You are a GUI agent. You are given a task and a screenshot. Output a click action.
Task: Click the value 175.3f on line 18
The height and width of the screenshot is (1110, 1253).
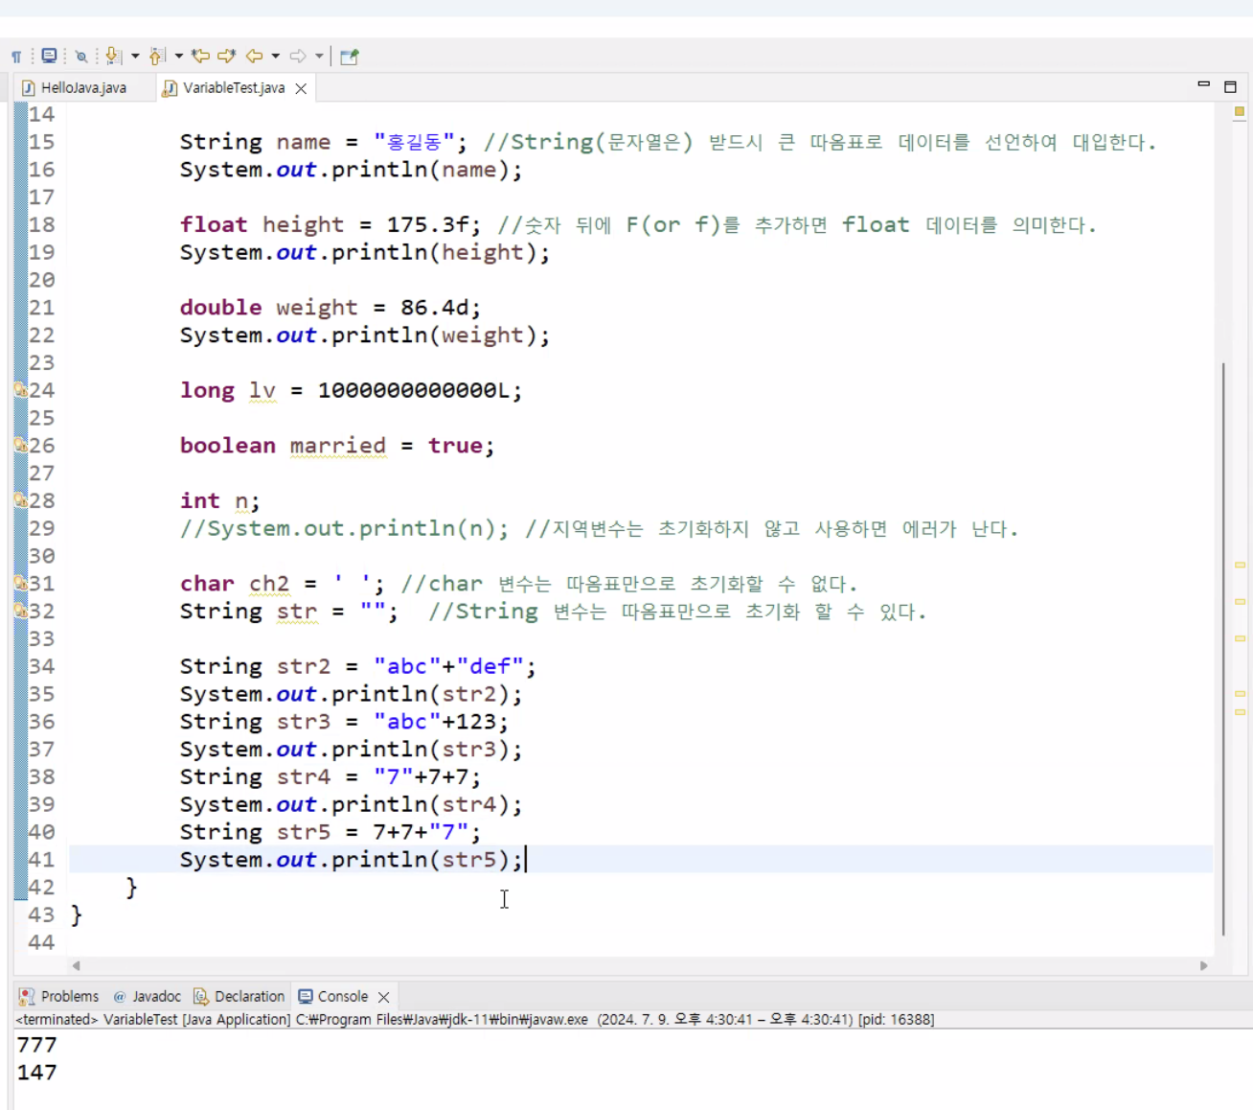[x=428, y=224]
